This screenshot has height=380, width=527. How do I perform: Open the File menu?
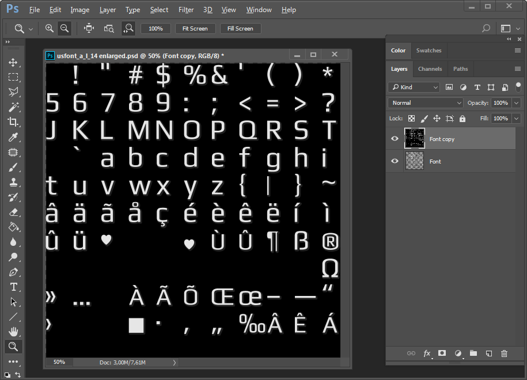(35, 10)
